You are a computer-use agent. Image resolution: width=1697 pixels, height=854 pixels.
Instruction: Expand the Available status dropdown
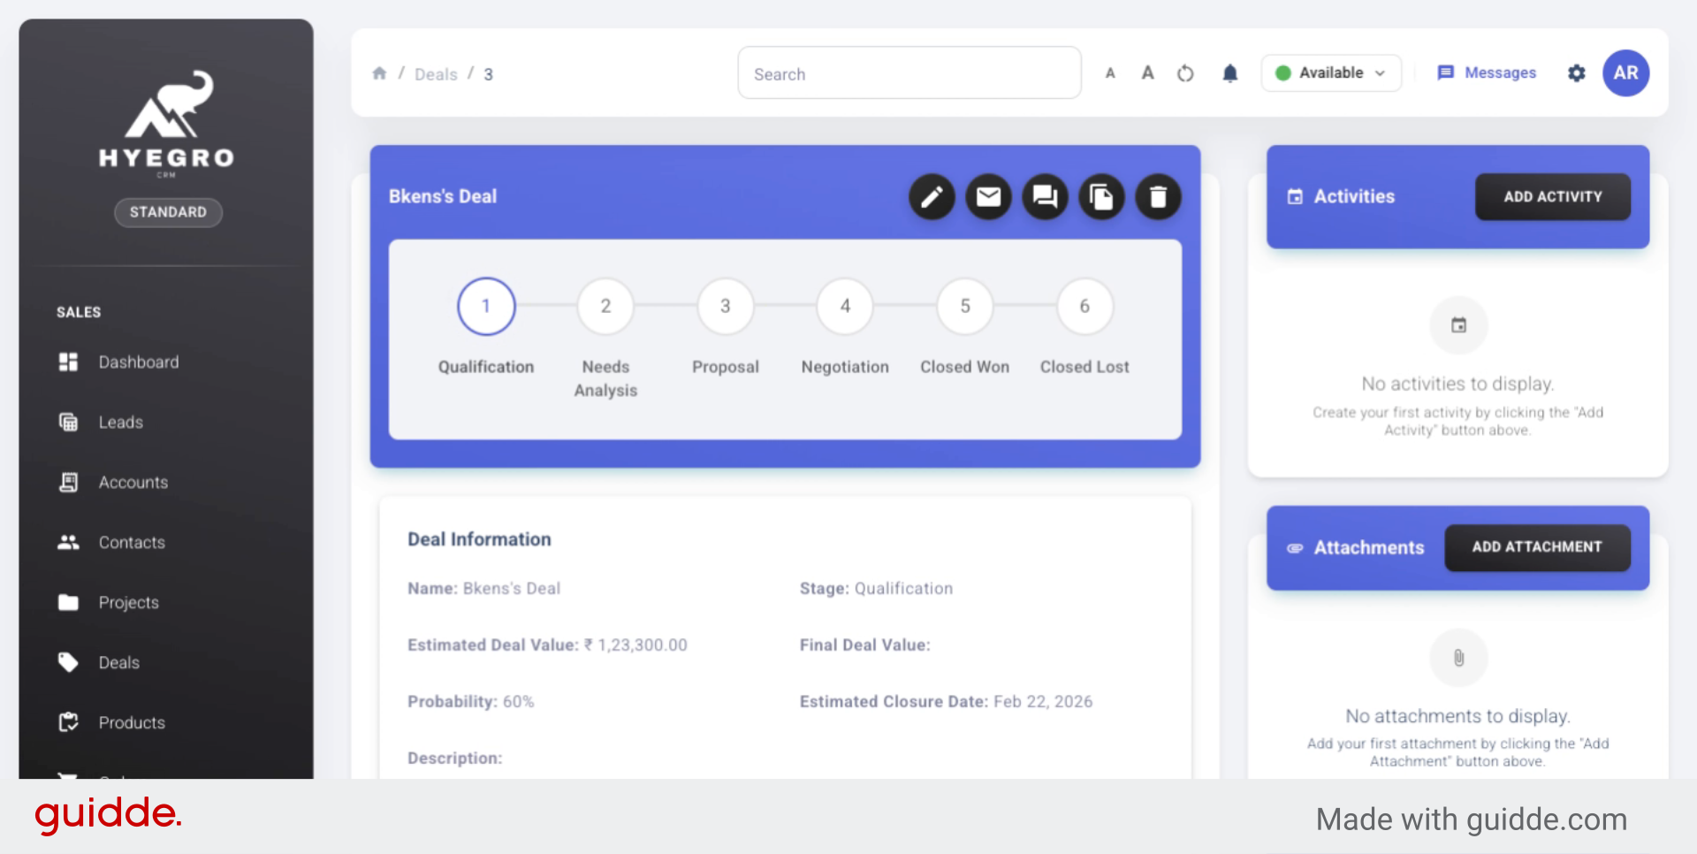tap(1330, 73)
